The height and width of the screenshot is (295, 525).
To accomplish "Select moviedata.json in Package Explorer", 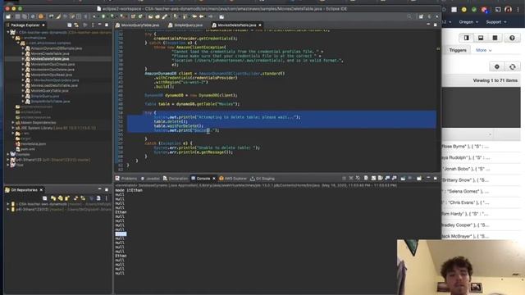I will 33,144.
